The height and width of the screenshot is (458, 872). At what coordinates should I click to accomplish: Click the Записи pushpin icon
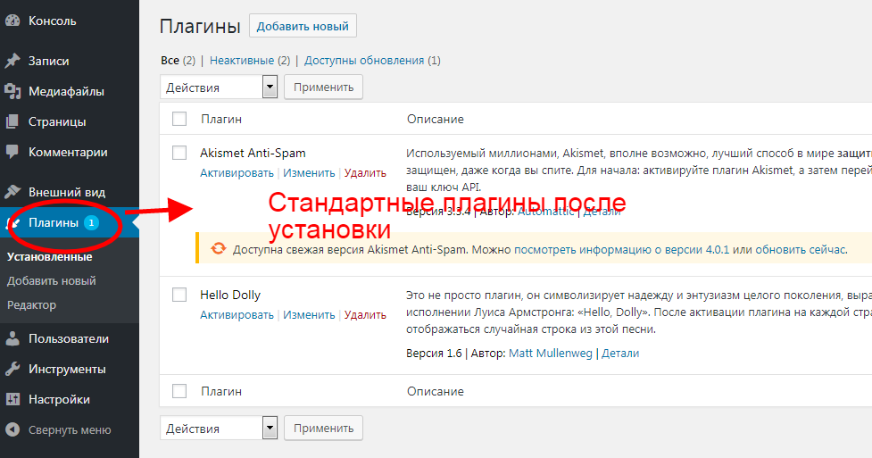(x=12, y=62)
